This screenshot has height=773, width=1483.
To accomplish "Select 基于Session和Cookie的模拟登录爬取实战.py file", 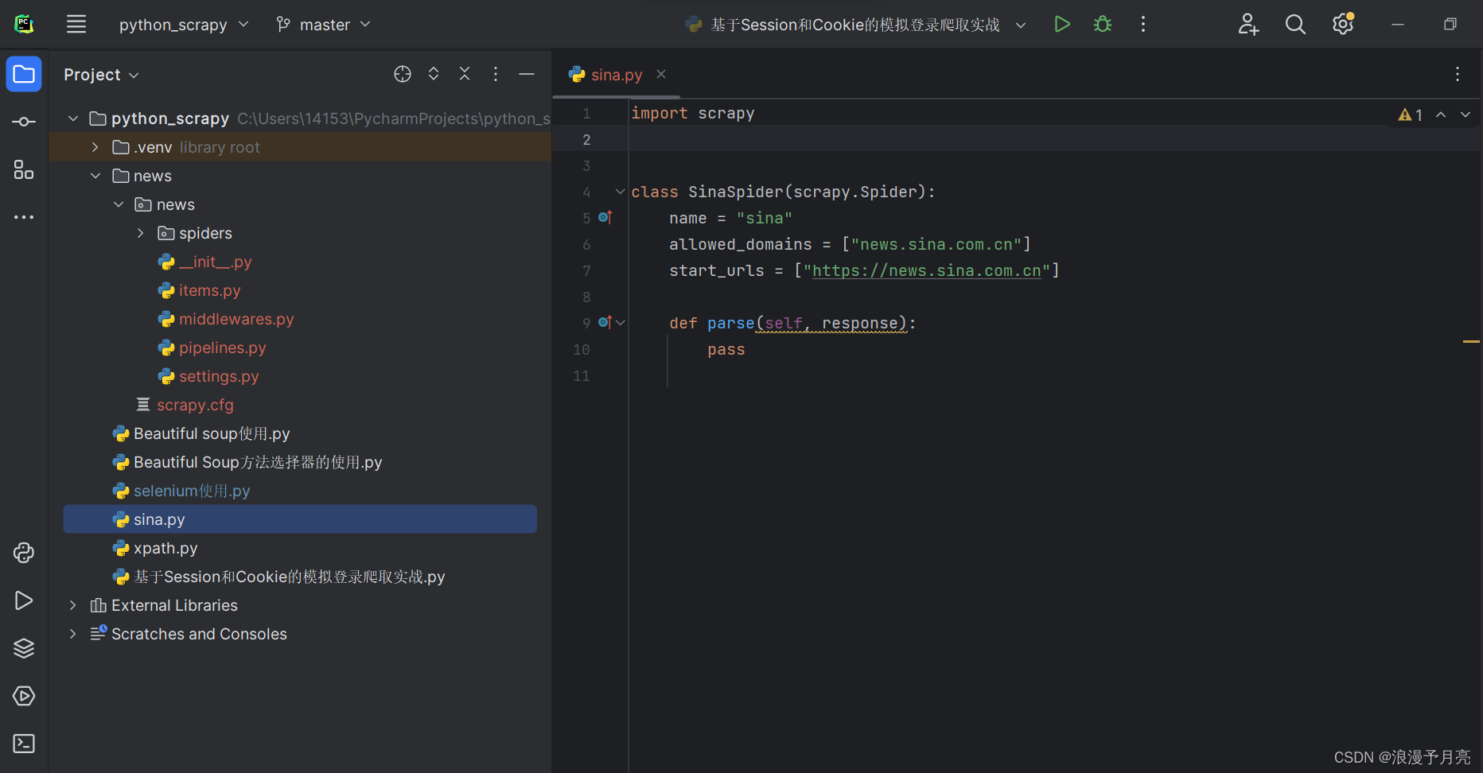I will pos(279,577).
